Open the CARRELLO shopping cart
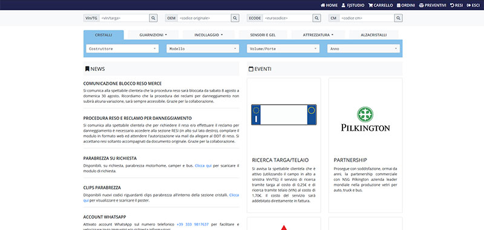The image size is (484, 230). [381, 5]
